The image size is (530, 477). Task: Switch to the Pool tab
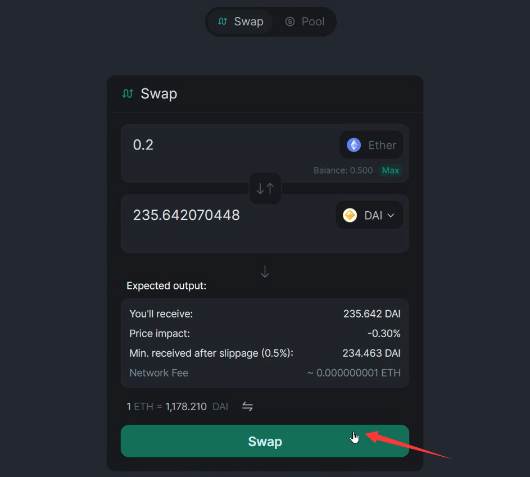tap(305, 21)
